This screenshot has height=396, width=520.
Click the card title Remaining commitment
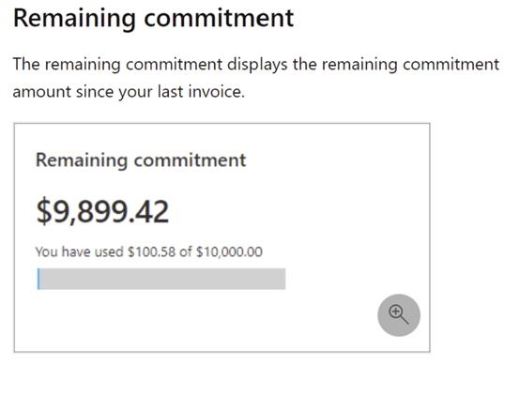tap(141, 160)
